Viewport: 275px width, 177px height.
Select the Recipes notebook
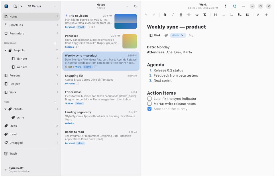31,84
